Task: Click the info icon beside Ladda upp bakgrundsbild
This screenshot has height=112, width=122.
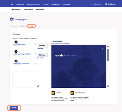Action: coord(36,54)
